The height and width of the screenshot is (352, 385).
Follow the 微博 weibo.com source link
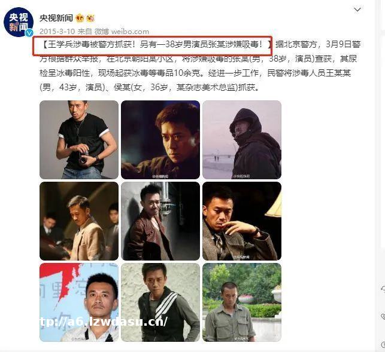(122, 32)
